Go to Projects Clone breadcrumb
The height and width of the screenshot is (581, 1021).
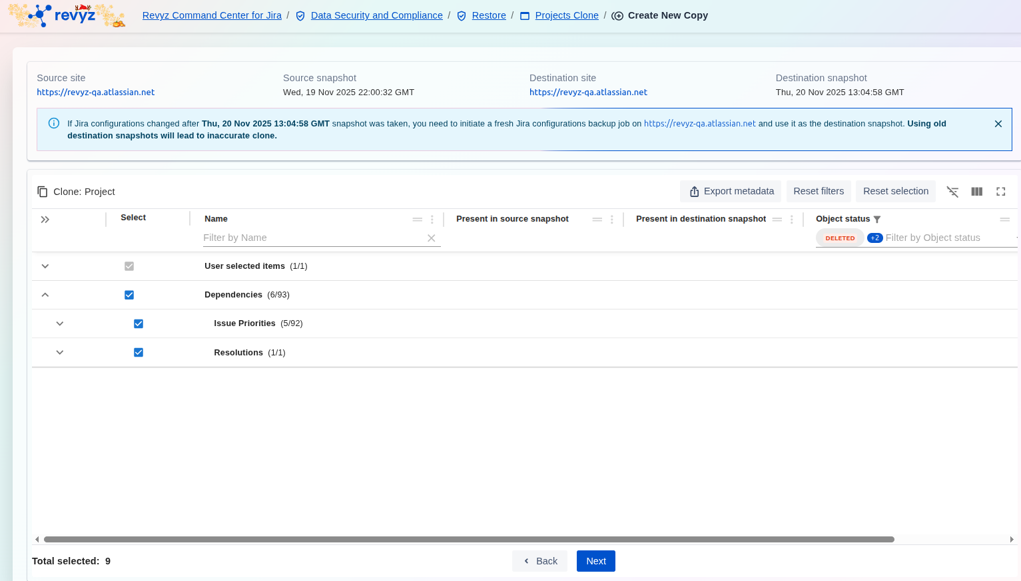(566, 15)
